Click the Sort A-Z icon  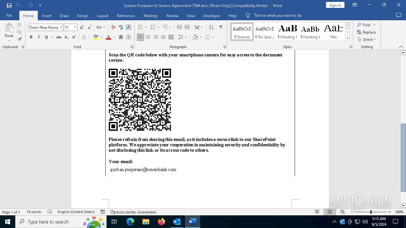coord(212,27)
